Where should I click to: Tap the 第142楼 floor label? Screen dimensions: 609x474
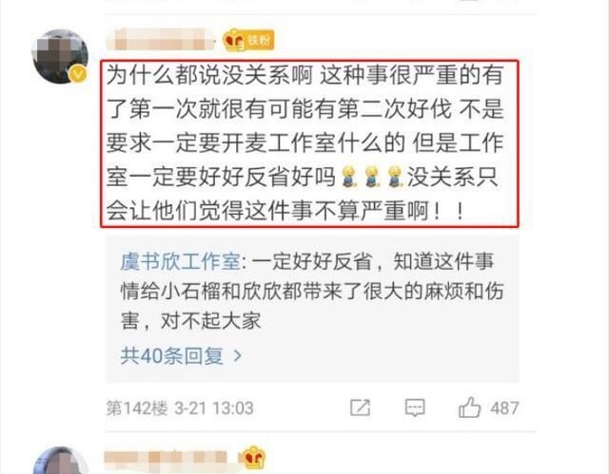(x=137, y=408)
